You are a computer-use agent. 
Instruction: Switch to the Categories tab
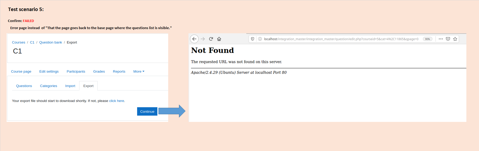48,86
